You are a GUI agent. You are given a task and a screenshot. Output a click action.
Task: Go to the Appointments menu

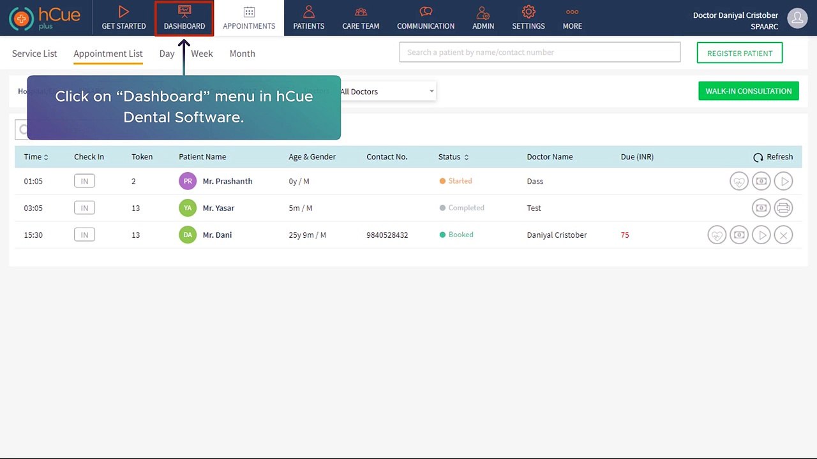(249, 18)
